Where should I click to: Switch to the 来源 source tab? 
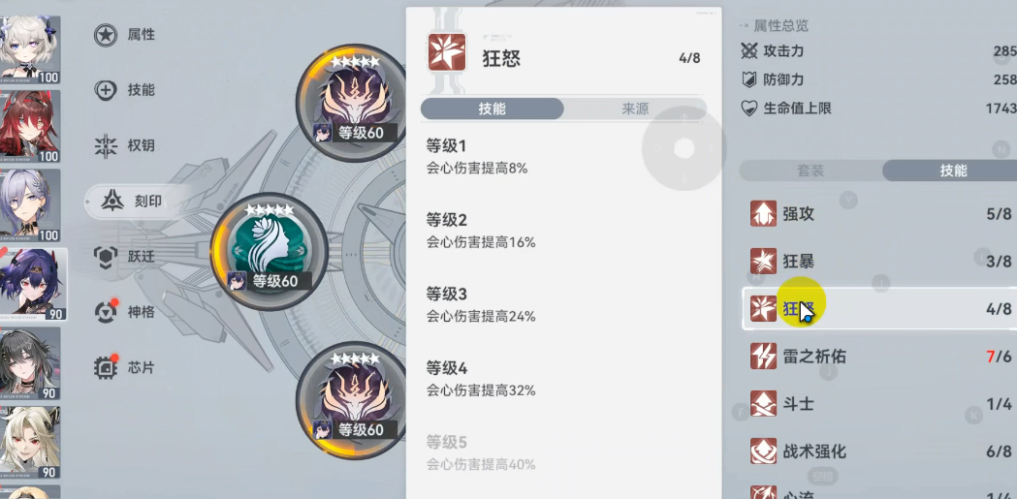[x=635, y=109]
